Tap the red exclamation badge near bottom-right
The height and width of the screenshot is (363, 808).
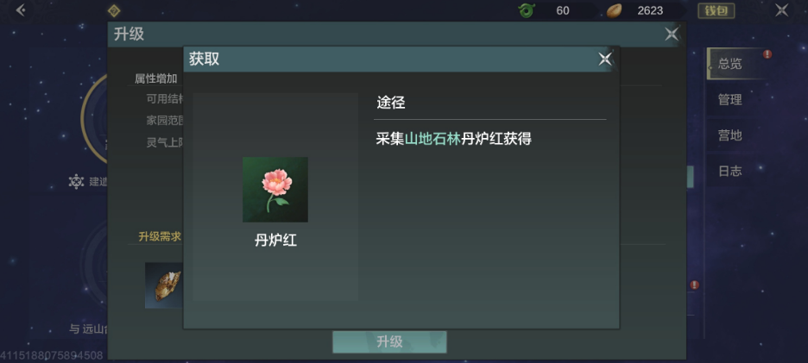[x=695, y=285]
